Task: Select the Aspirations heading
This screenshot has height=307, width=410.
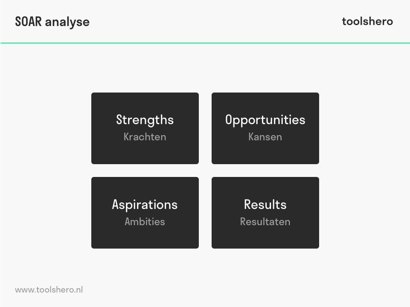Action: [145, 205]
